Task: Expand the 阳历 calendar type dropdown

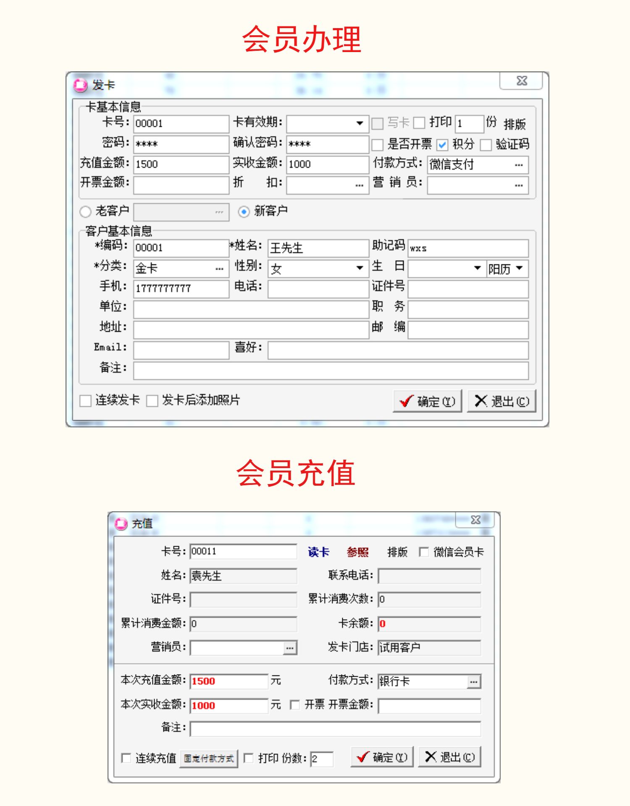Action: click(x=520, y=268)
